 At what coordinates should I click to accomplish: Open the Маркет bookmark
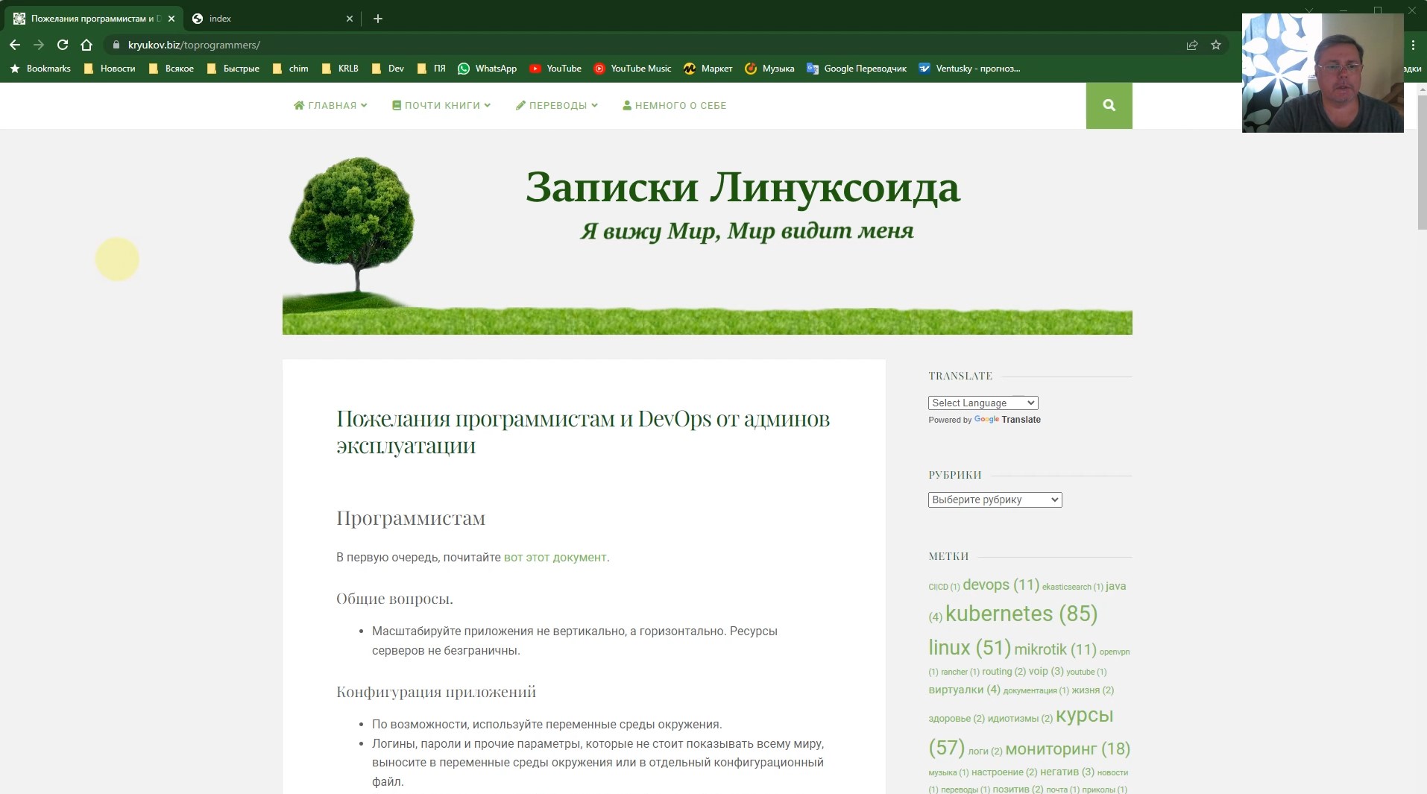(708, 69)
